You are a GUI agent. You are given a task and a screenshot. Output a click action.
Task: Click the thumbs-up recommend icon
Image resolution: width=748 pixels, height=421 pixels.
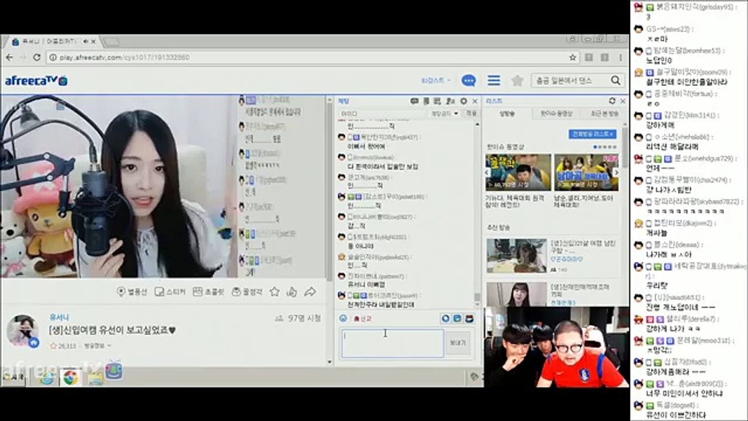tap(292, 291)
